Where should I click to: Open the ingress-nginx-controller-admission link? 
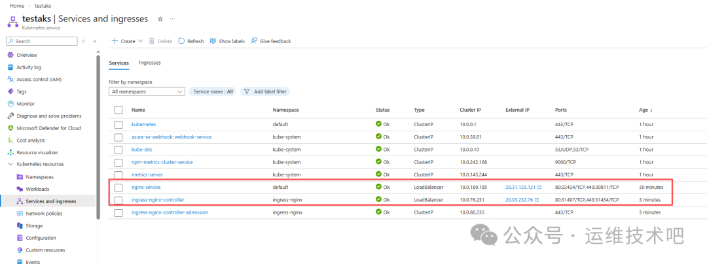coord(170,212)
